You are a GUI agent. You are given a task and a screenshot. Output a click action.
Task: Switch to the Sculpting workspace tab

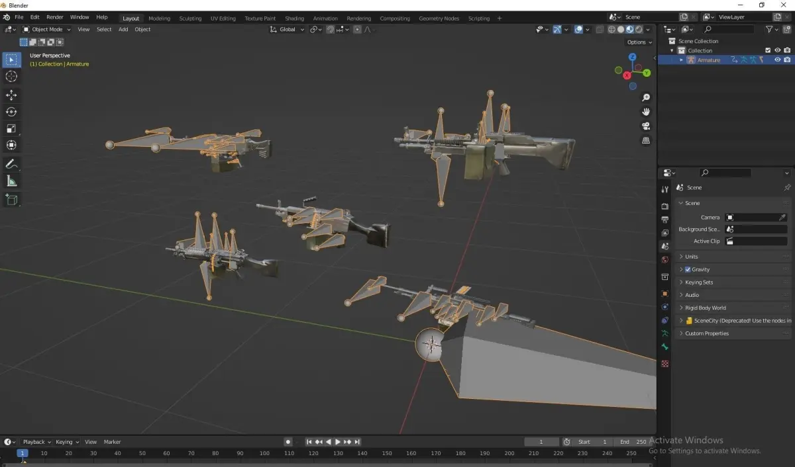[190, 19]
